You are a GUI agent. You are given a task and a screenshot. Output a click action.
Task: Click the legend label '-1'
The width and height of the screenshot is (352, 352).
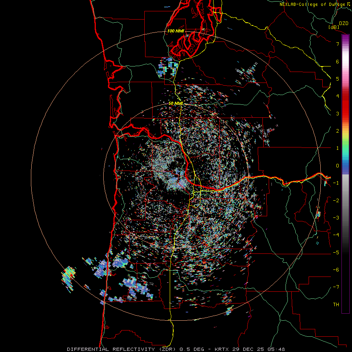tap(336, 183)
